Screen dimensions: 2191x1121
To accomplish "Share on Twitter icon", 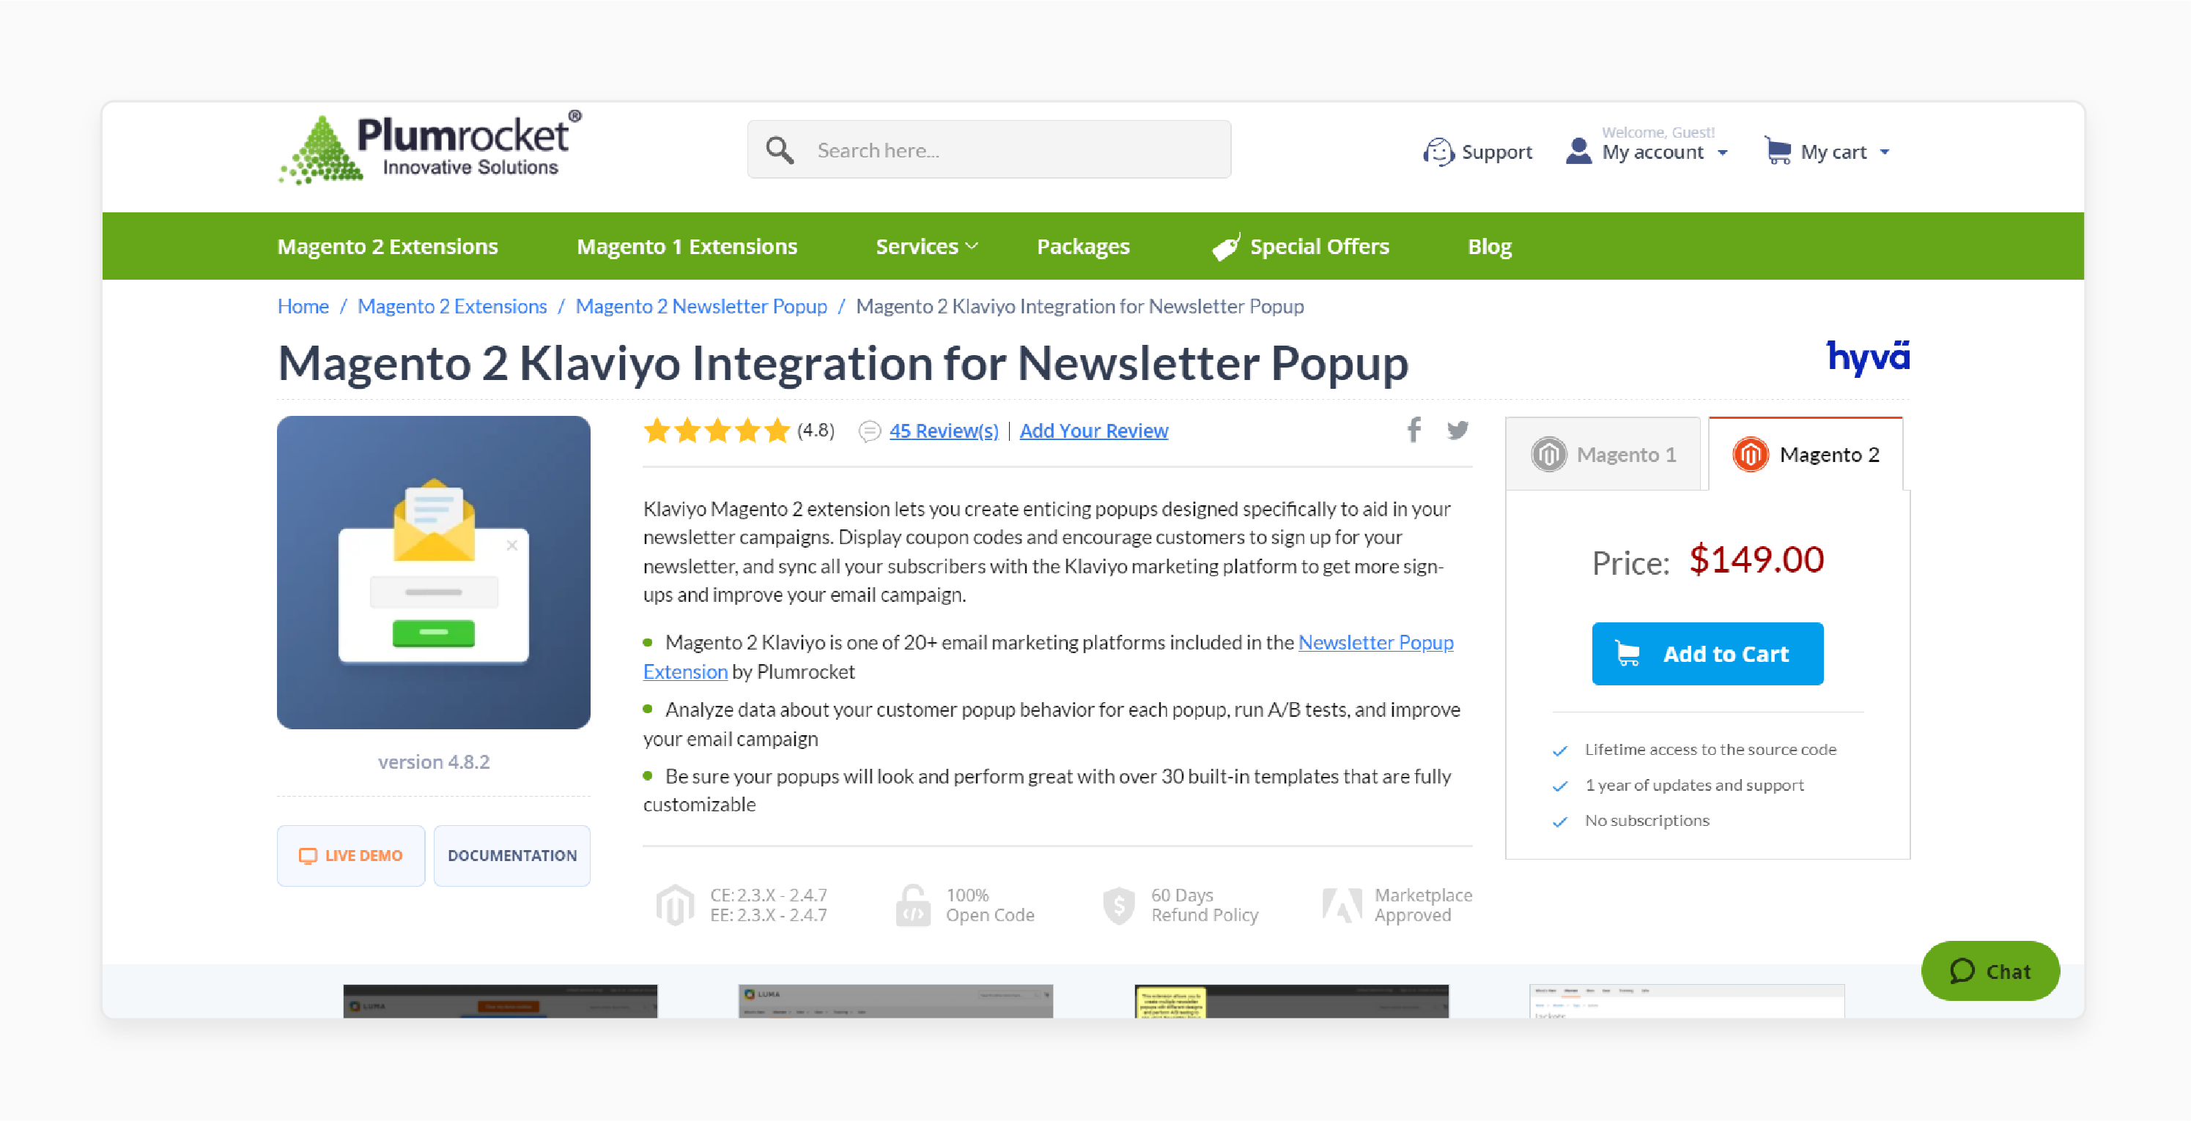I will (1457, 430).
